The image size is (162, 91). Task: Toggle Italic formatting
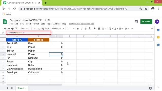click(x=82, y=29)
